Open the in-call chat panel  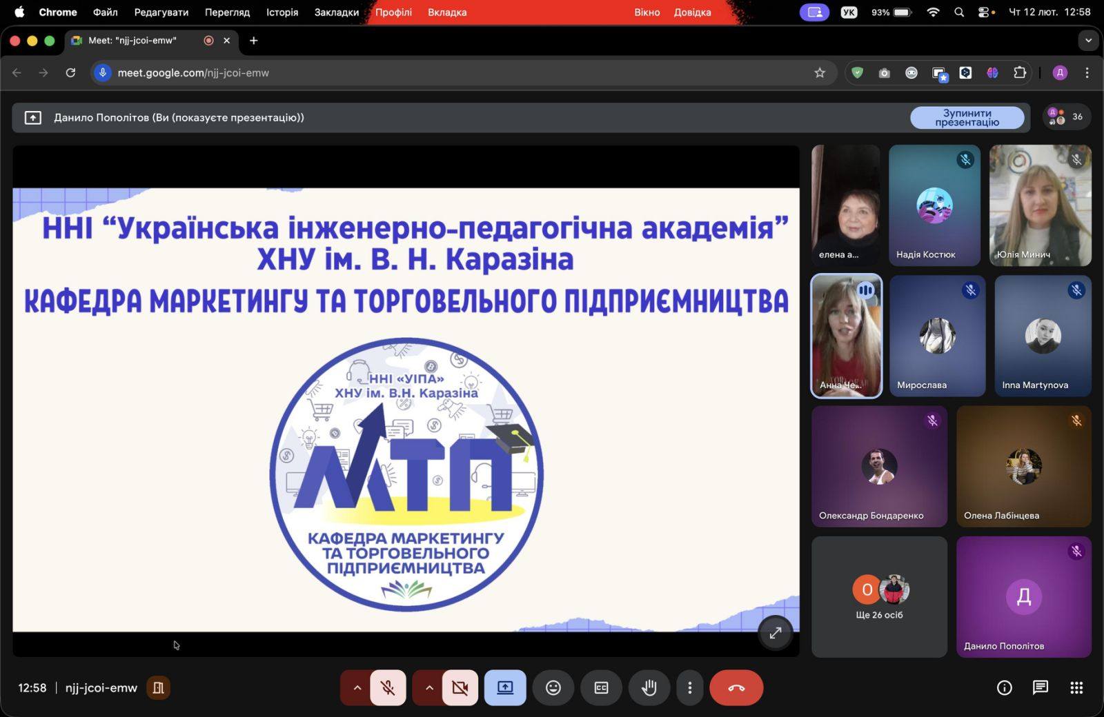(1040, 687)
